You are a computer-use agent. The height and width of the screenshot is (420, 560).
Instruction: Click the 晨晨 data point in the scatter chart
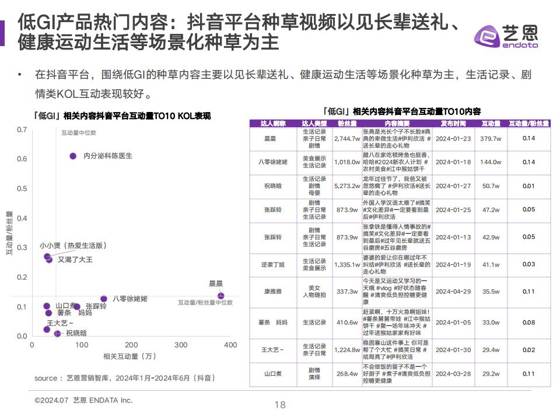pyautogui.click(x=220, y=296)
